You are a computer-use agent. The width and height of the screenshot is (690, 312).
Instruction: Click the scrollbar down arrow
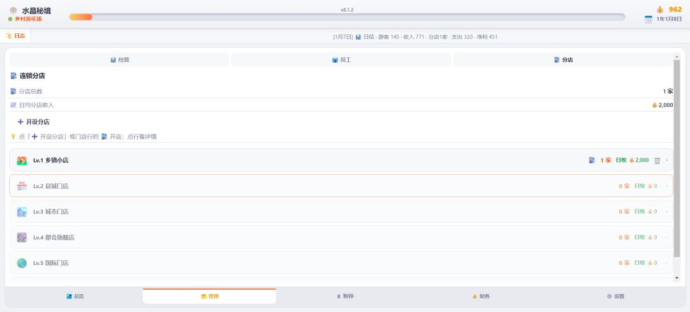pyautogui.click(x=677, y=278)
